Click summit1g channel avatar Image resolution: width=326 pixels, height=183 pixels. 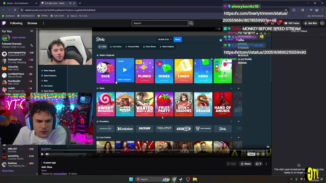coord(4,157)
